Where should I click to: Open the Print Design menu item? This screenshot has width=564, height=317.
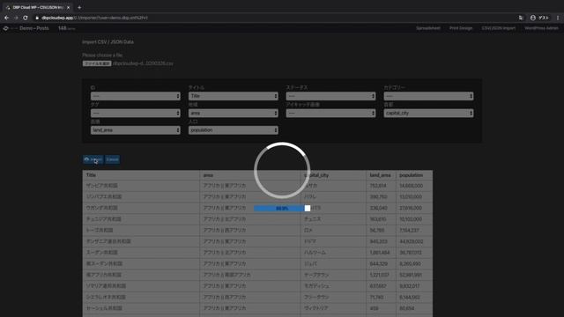pyautogui.click(x=461, y=28)
